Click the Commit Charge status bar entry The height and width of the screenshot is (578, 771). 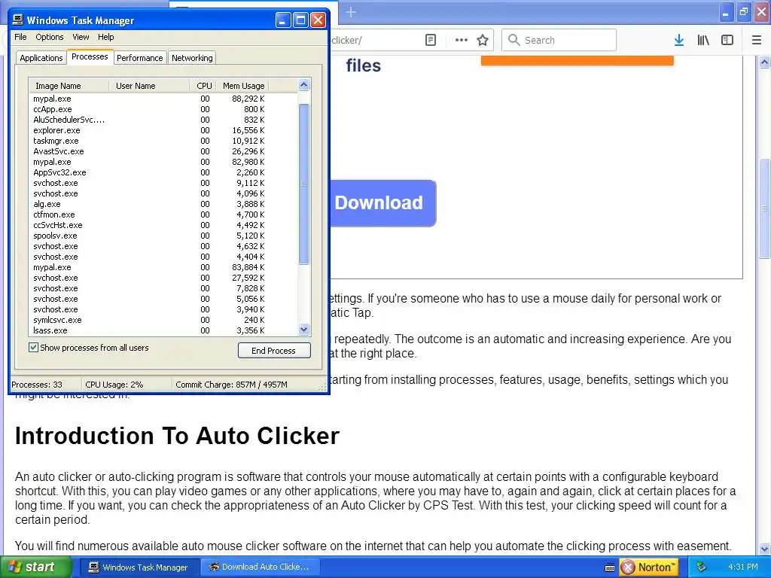click(231, 385)
